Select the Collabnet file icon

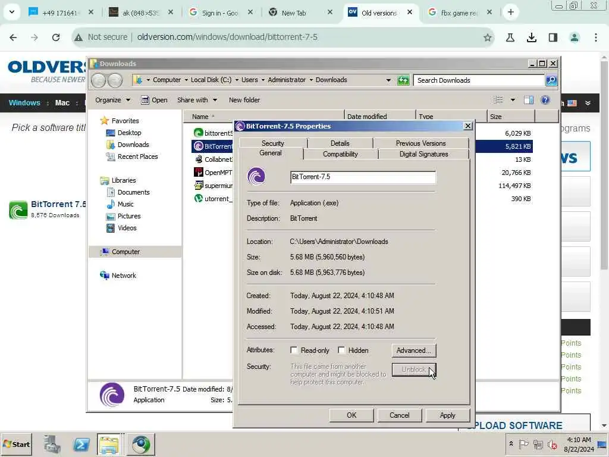click(x=199, y=159)
